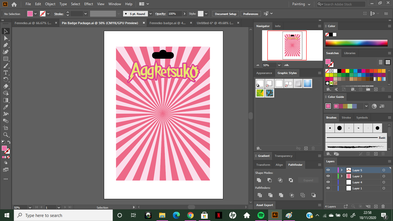Toggle visibility of Layer 3
393x221 pixels.
click(328, 176)
